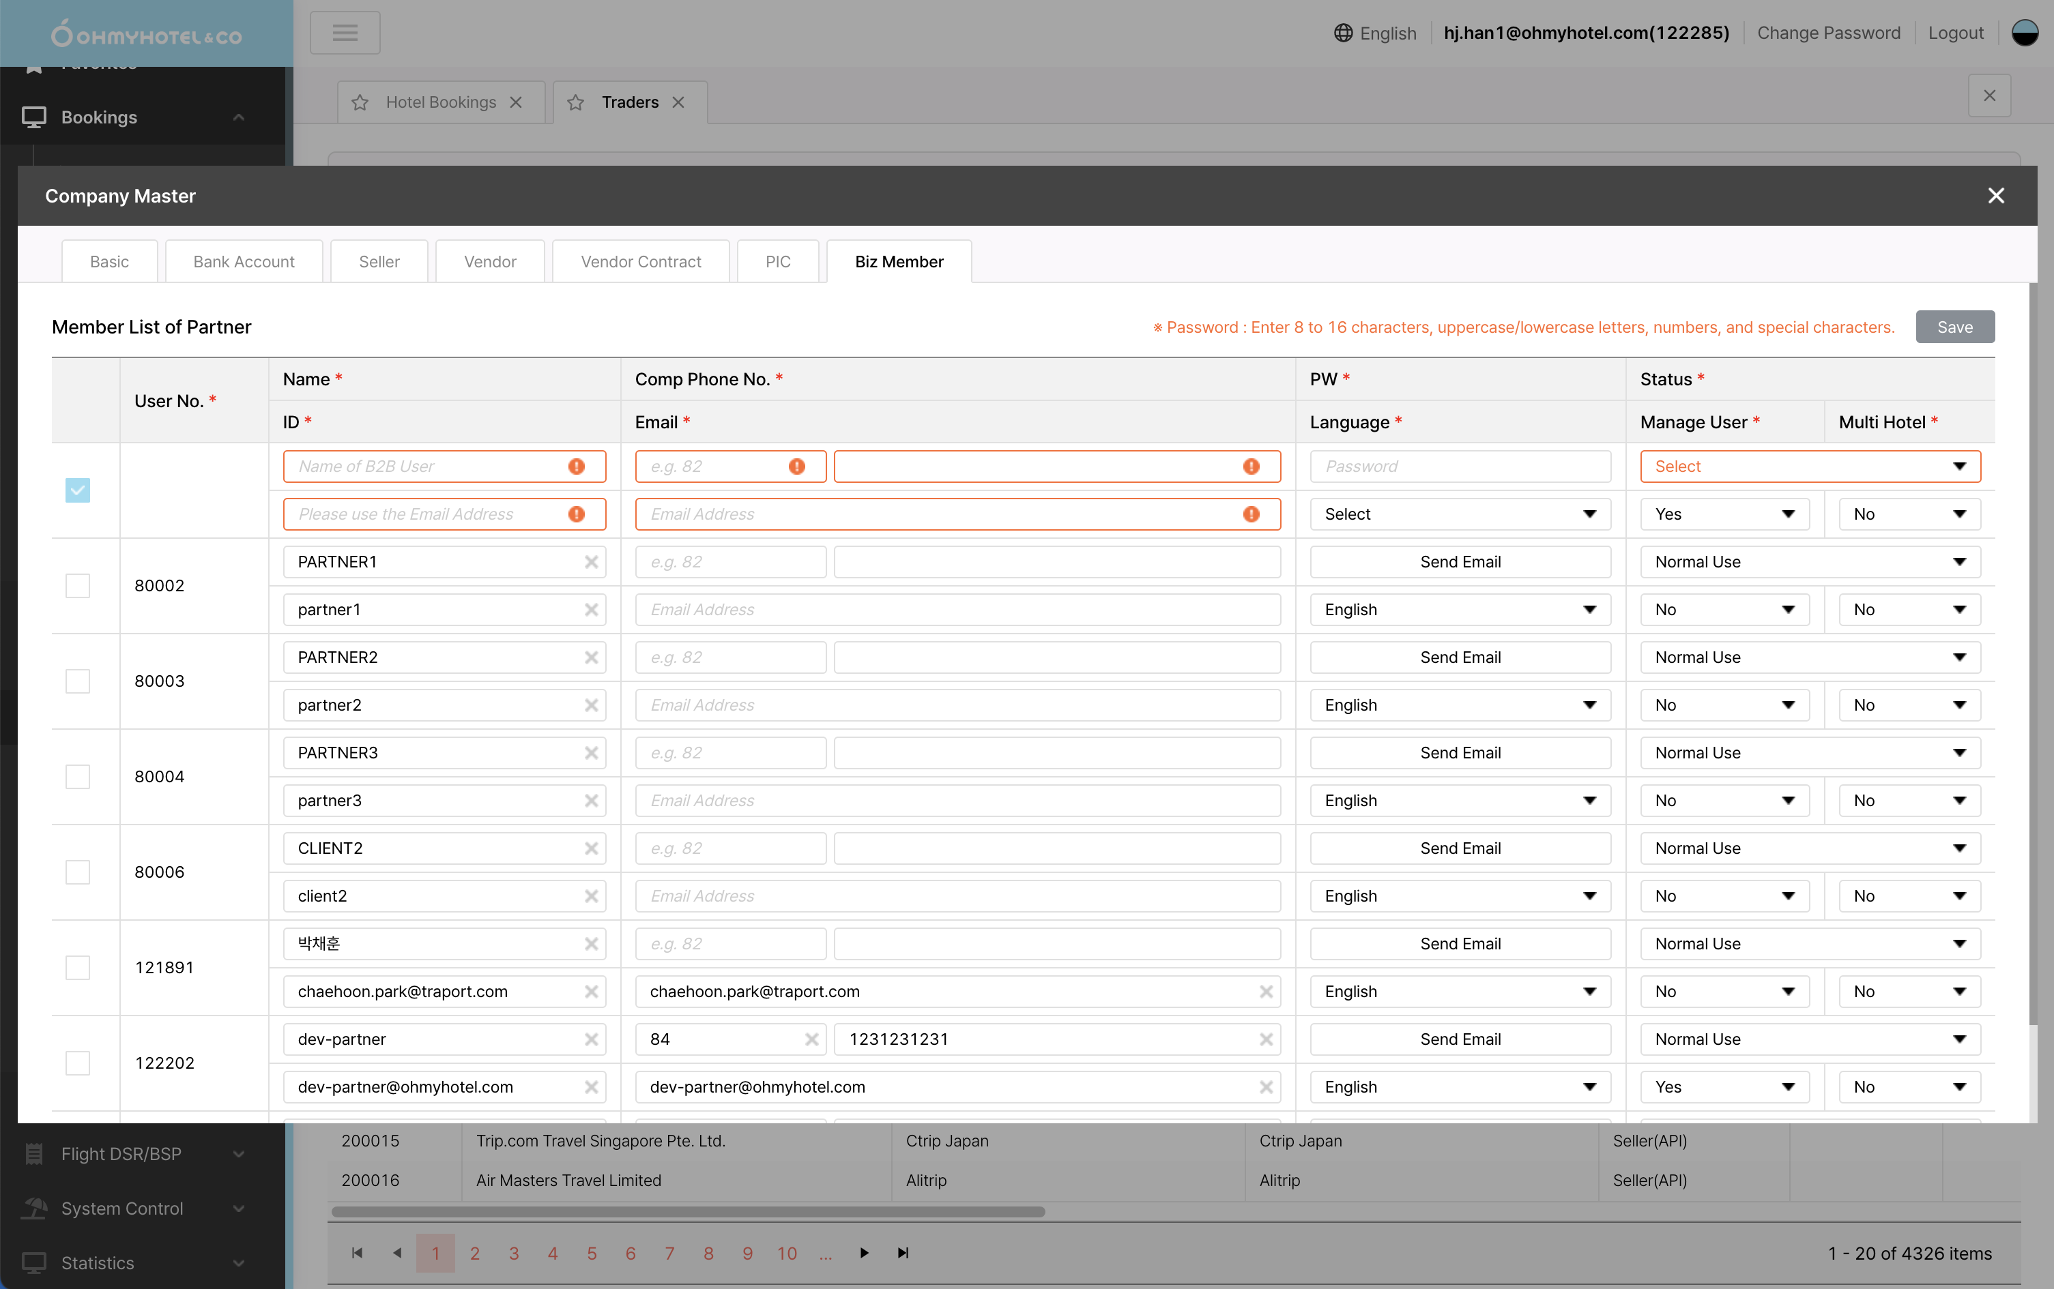
Task: Check the checkbox for user 80002
Action: click(x=78, y=586)
